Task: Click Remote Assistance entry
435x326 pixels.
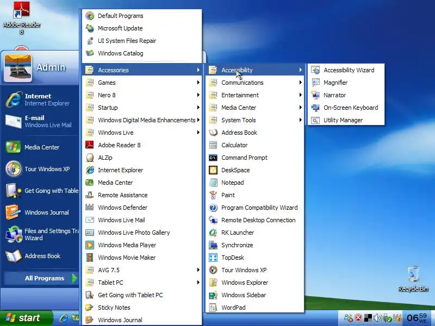Action: pyautogui.click(x=142, y=195)
